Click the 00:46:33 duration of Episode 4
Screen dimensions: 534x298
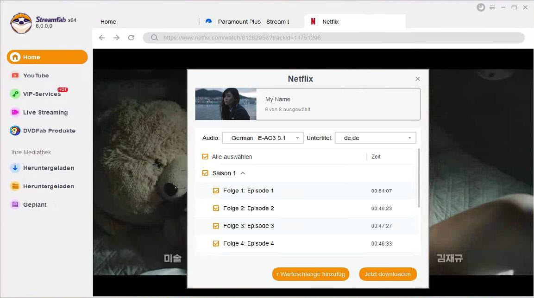pos(382,243)
